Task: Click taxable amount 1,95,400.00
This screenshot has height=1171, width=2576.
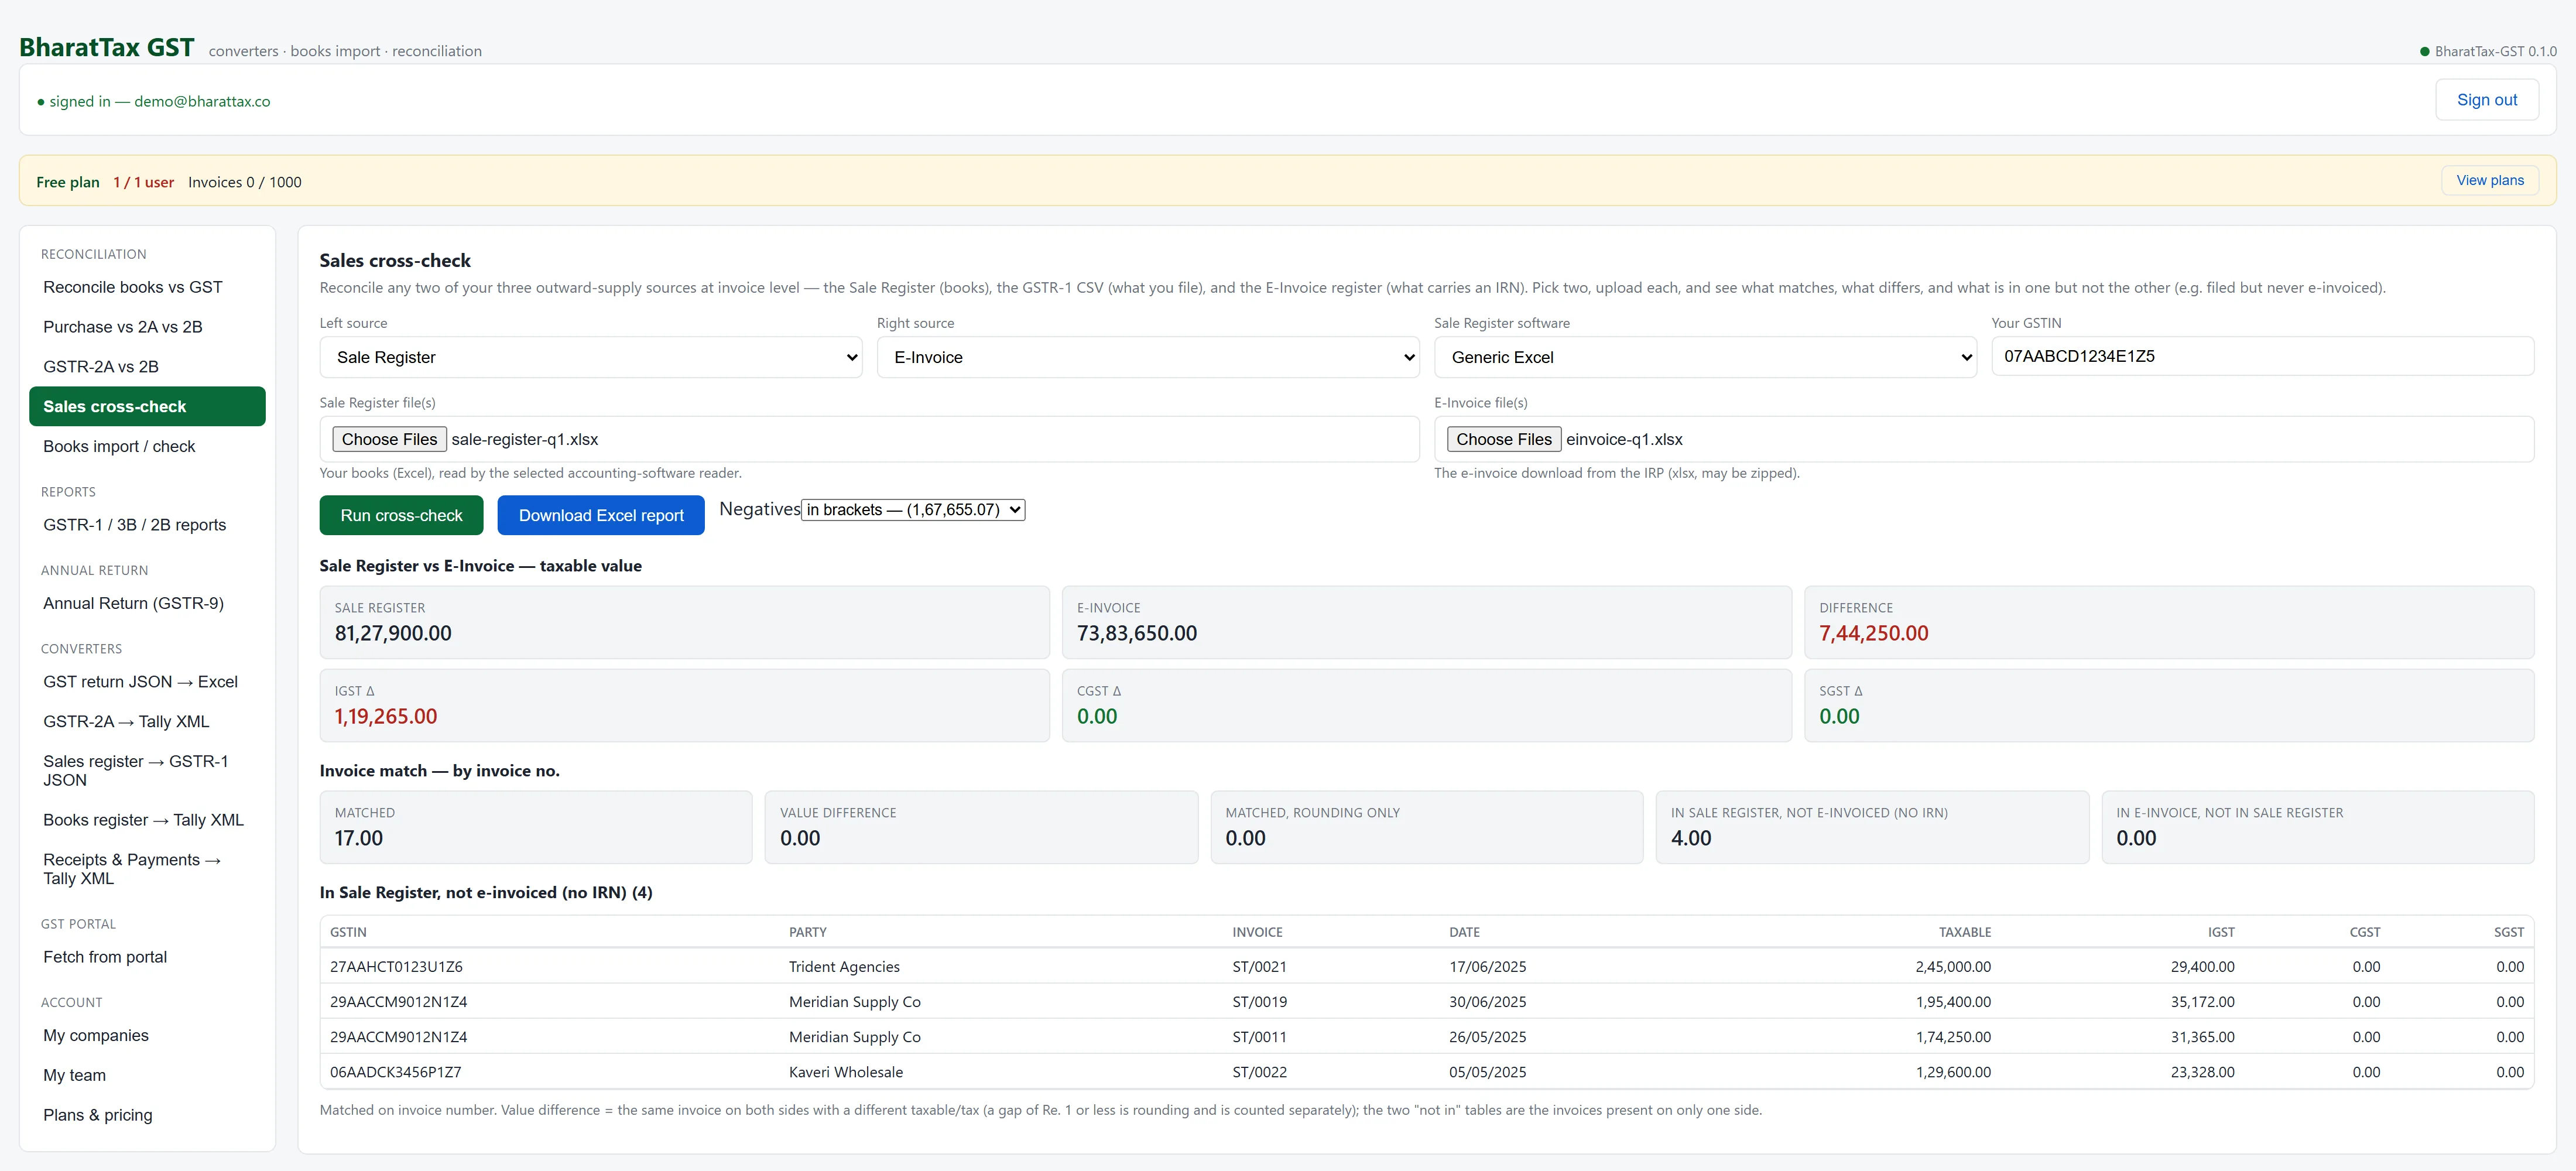Action: coord(1953,1002)
